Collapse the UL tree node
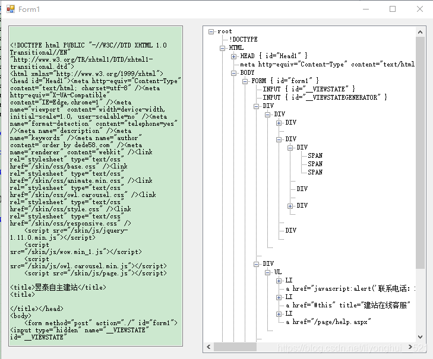This screenshot has height=359, width=433. [268, 272]
